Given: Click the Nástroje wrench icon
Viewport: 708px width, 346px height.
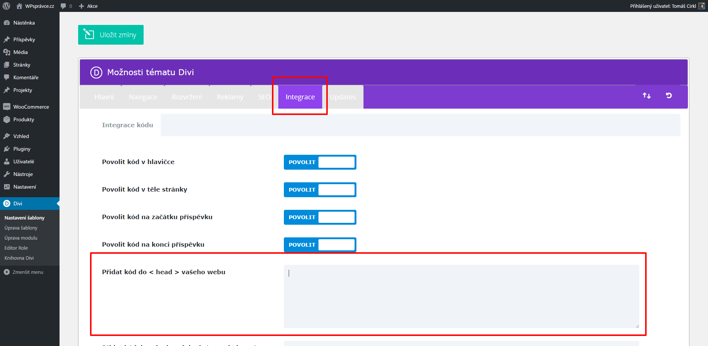Looking at the screenshot, I should click(7, 174).
